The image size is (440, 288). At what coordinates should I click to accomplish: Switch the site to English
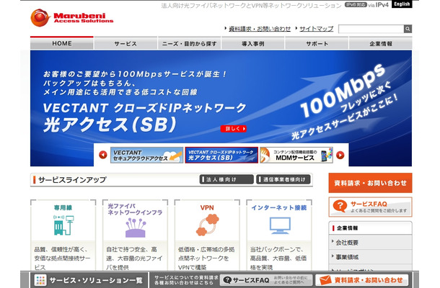[x=402, y=4]
